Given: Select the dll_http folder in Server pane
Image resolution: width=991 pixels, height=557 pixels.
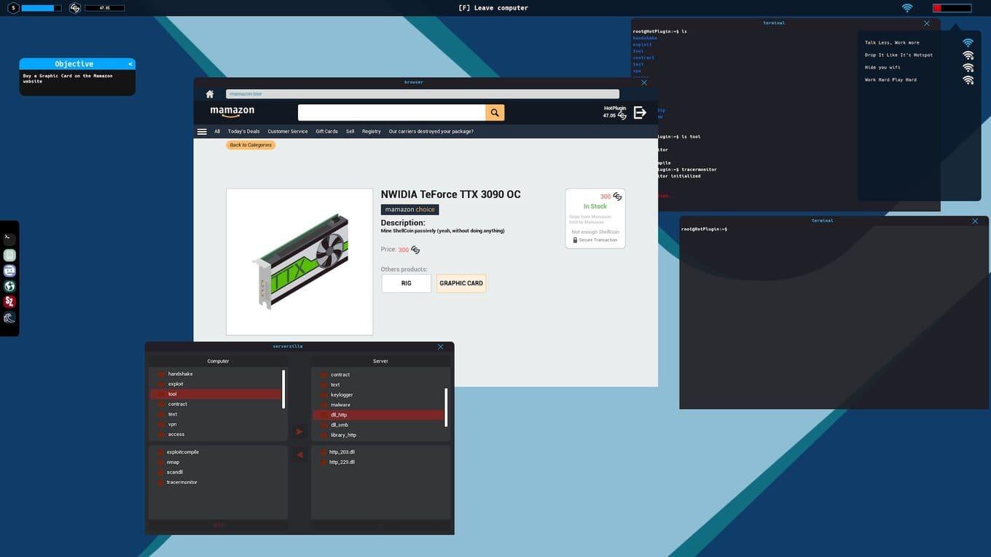Looking at the screenshot, I should point(378,415).
